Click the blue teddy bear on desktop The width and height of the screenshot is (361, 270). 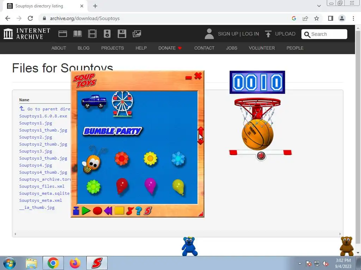tap(189, 246)
